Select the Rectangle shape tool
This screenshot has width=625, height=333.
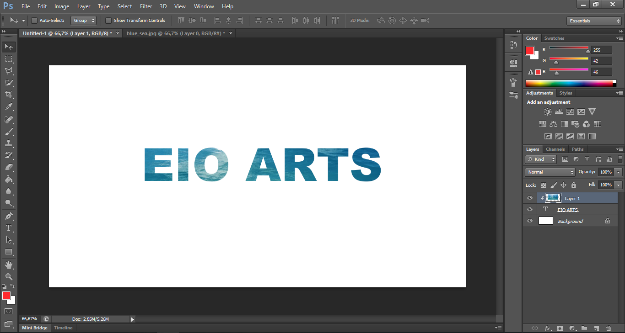[9, 252]
